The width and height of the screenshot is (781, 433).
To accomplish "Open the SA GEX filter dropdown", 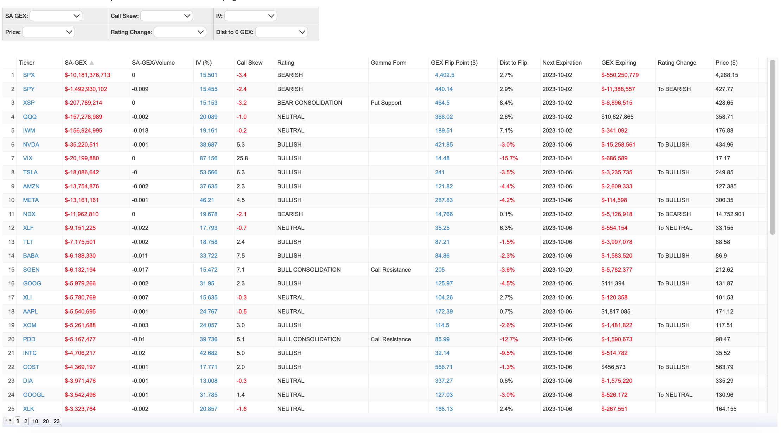I will (56, 16).
